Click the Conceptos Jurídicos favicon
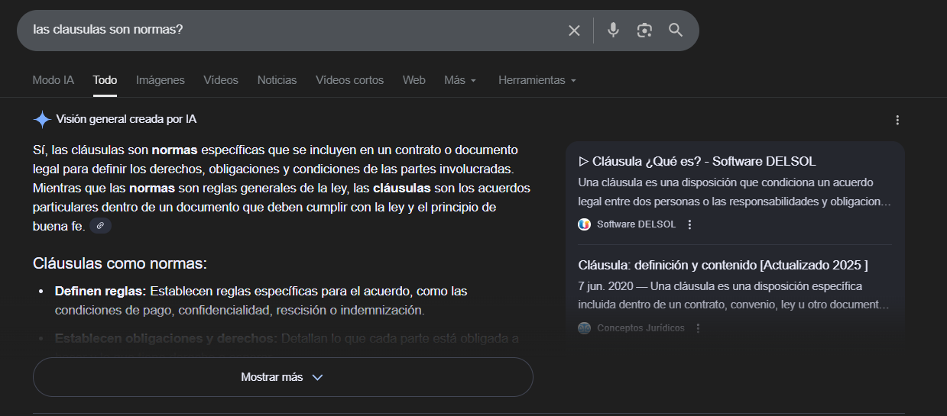Screen dimensions: 947x416 tap(585, 328)
